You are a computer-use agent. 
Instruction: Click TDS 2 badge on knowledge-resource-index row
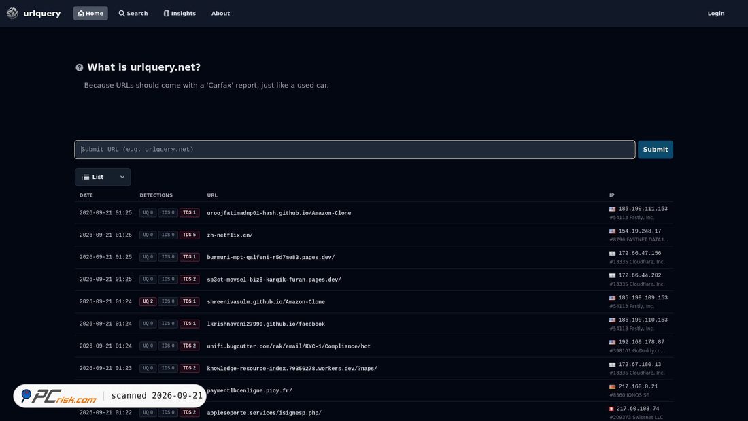pyautogui.click(x=190, y=368)
